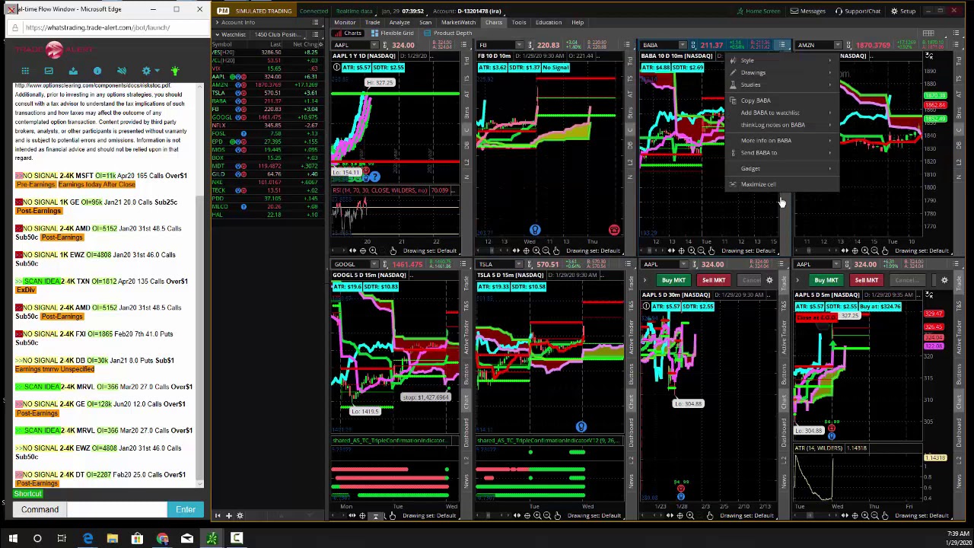This screenshot has width=974, height=548.
Task: Open the Education tab
Action: (x=549, y=22)
